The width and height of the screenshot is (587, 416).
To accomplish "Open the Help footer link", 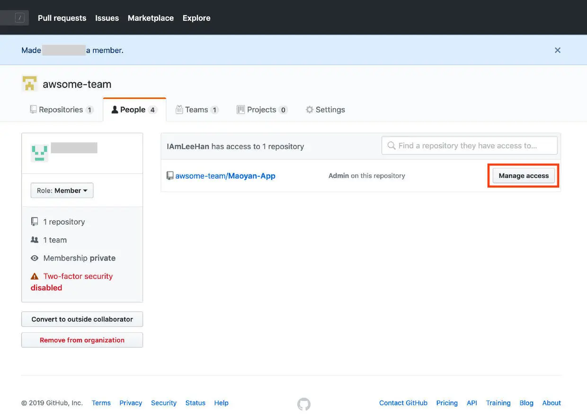I will [221, 403].
